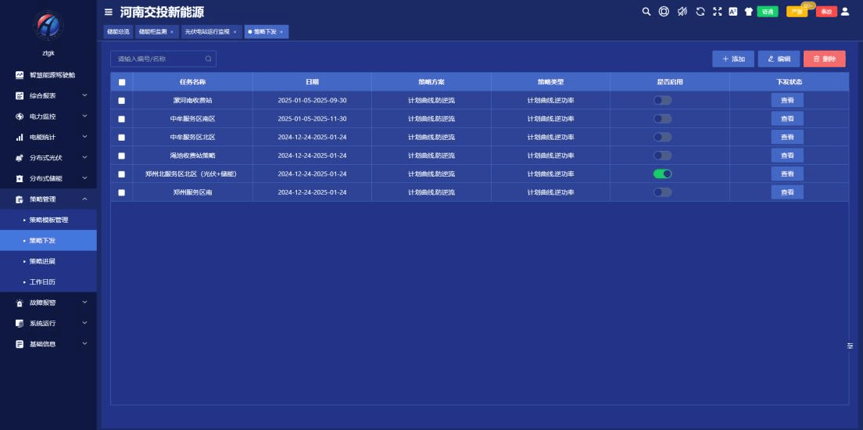
Task: Expand the 基础信息 menu chevron
Action: [84, 343]
